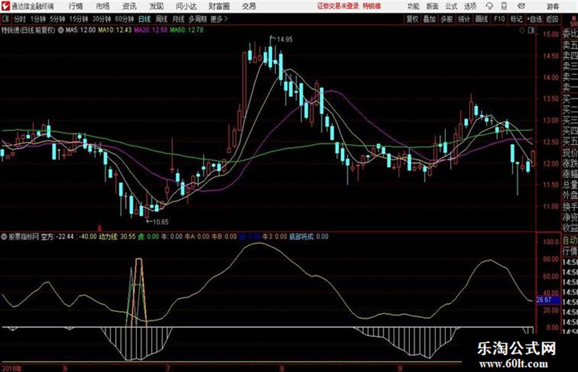The image size is (578, 372).
Task: Toggle 自选 watchlist button
Action: (535, 19)
